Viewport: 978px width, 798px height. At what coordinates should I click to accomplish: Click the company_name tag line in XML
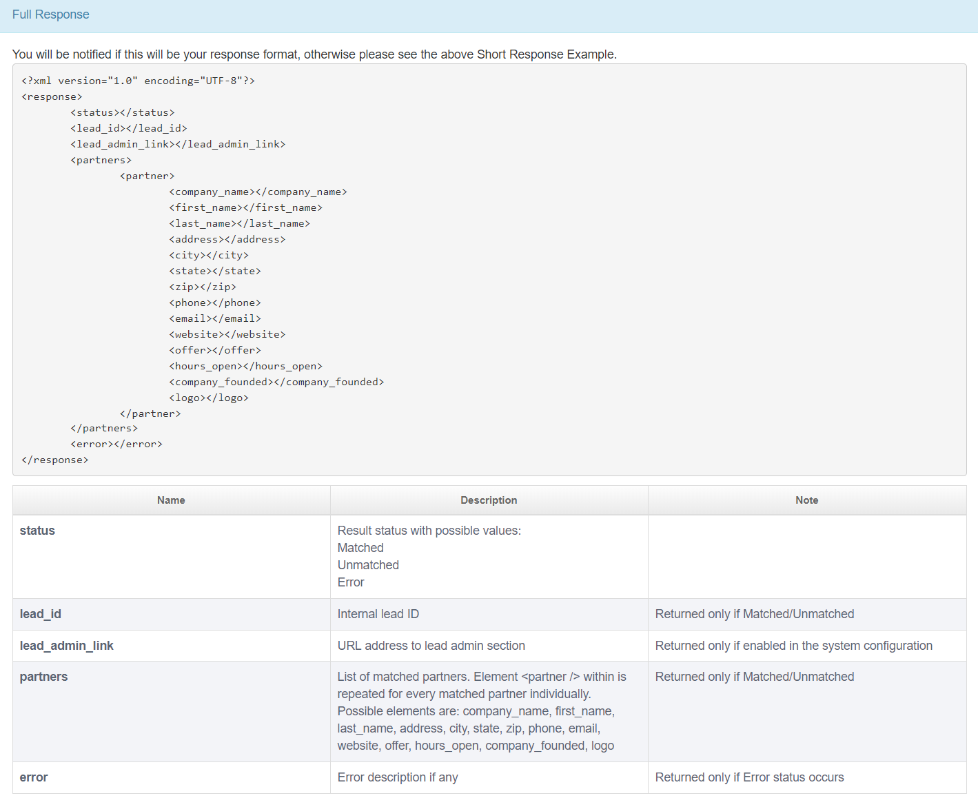pos(258,192)
